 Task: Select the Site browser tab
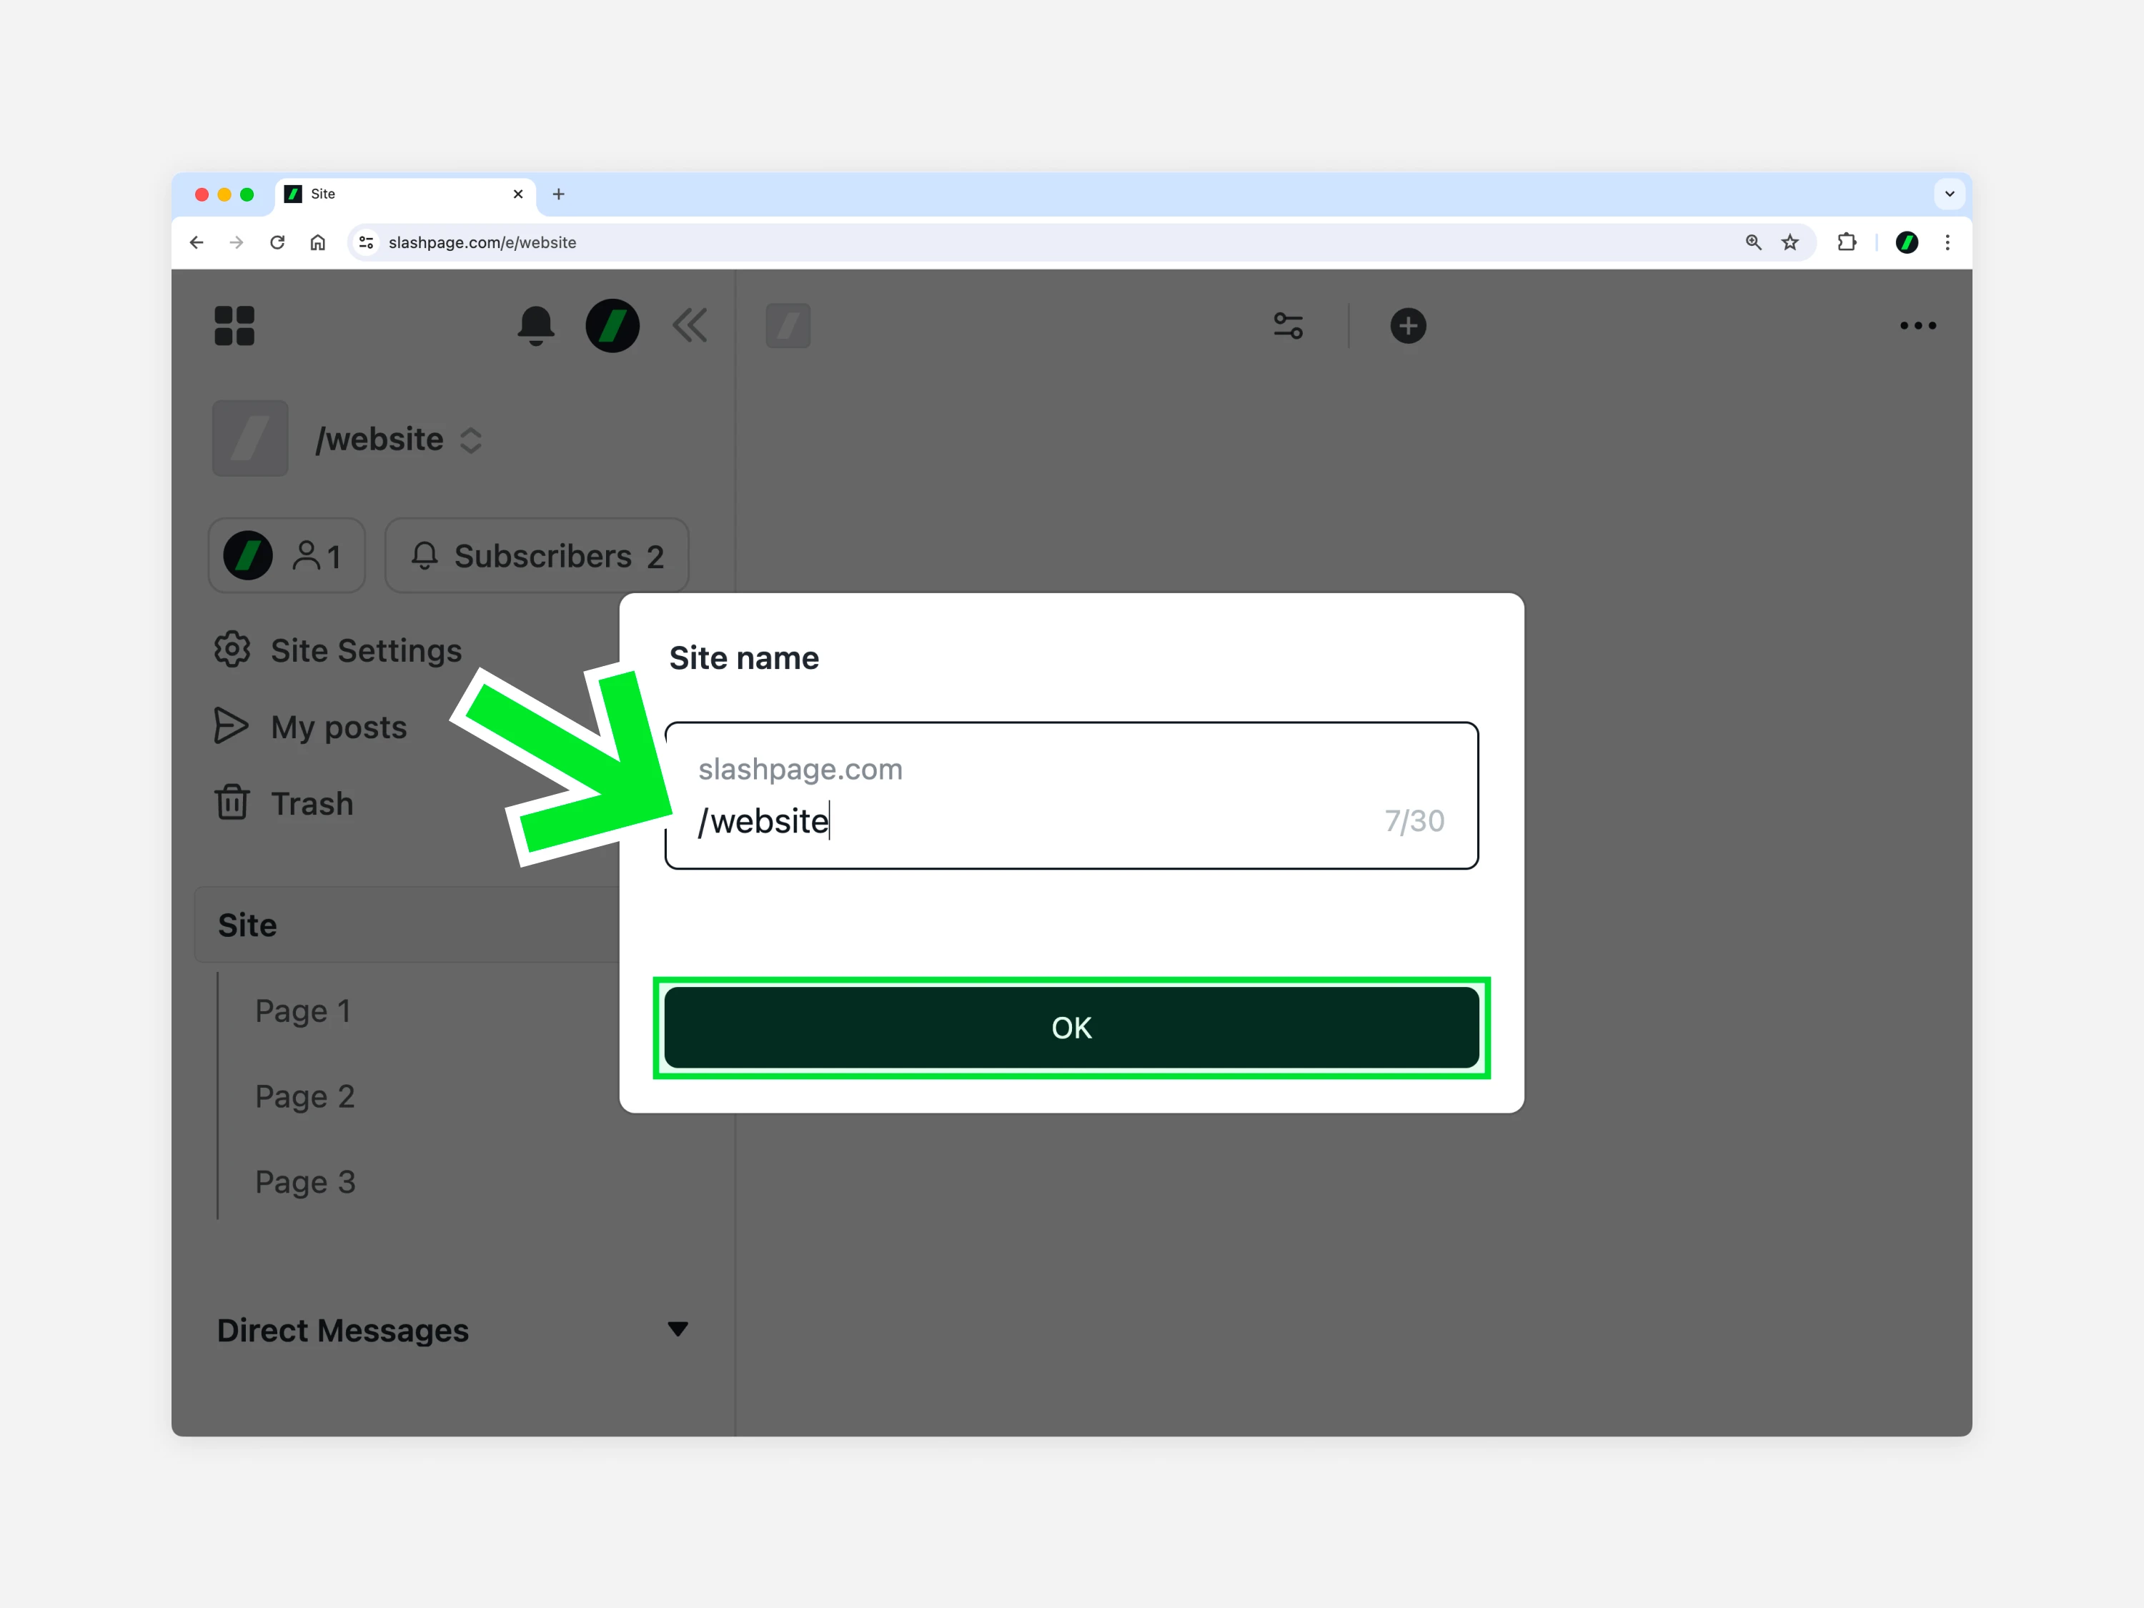[x=406, y=194]
